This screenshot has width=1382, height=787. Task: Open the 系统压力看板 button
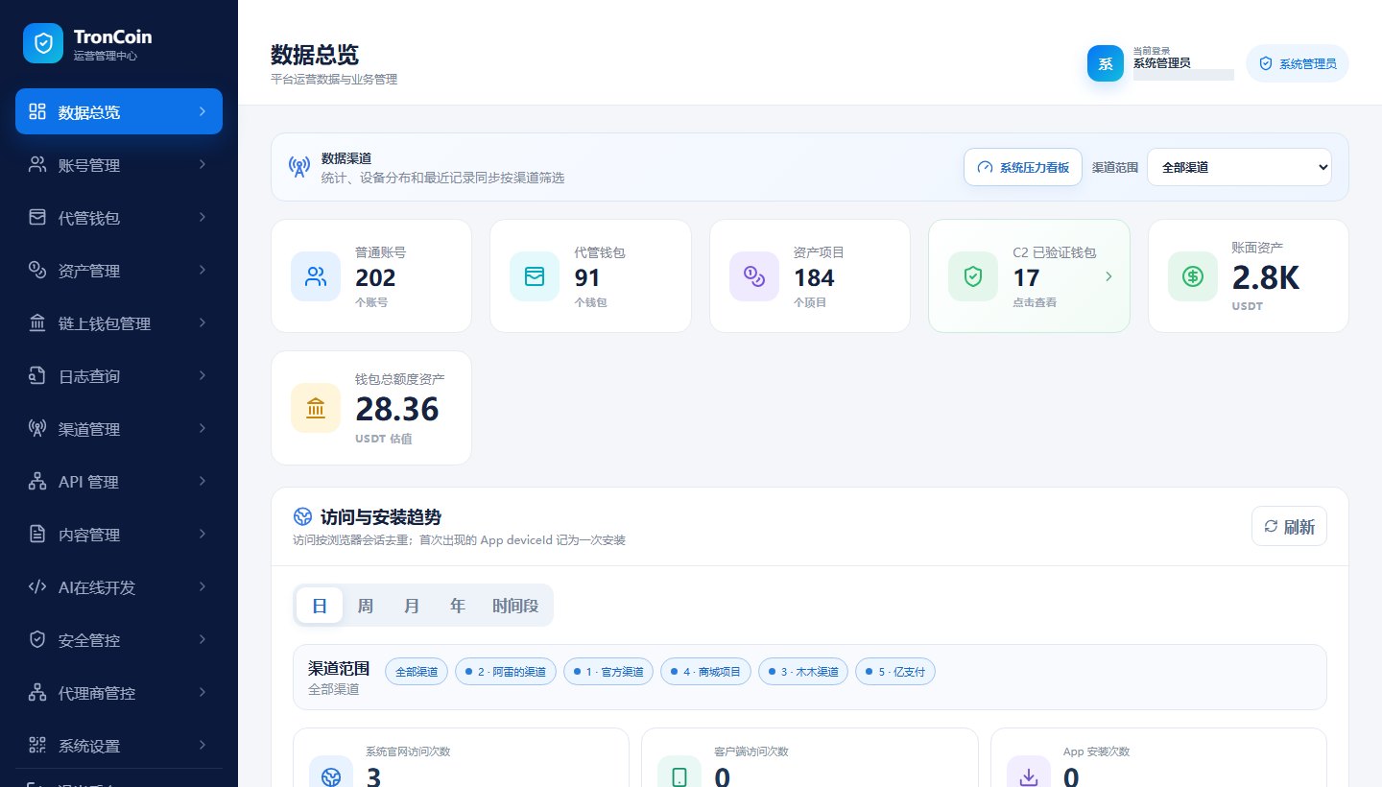(1023, 167)
